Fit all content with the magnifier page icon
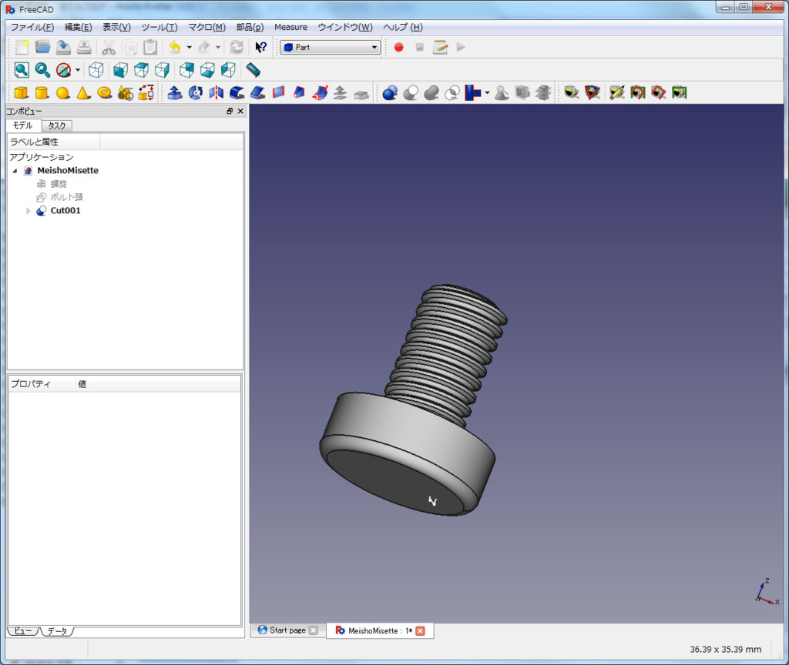 [22, 70]
